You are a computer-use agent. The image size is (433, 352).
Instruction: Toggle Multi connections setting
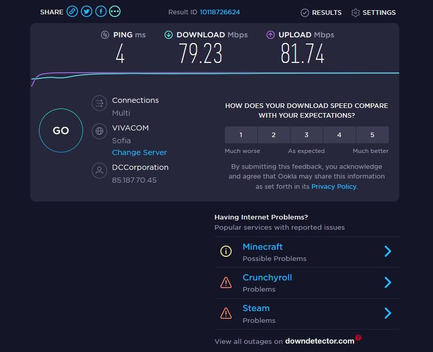pos(121,113)
